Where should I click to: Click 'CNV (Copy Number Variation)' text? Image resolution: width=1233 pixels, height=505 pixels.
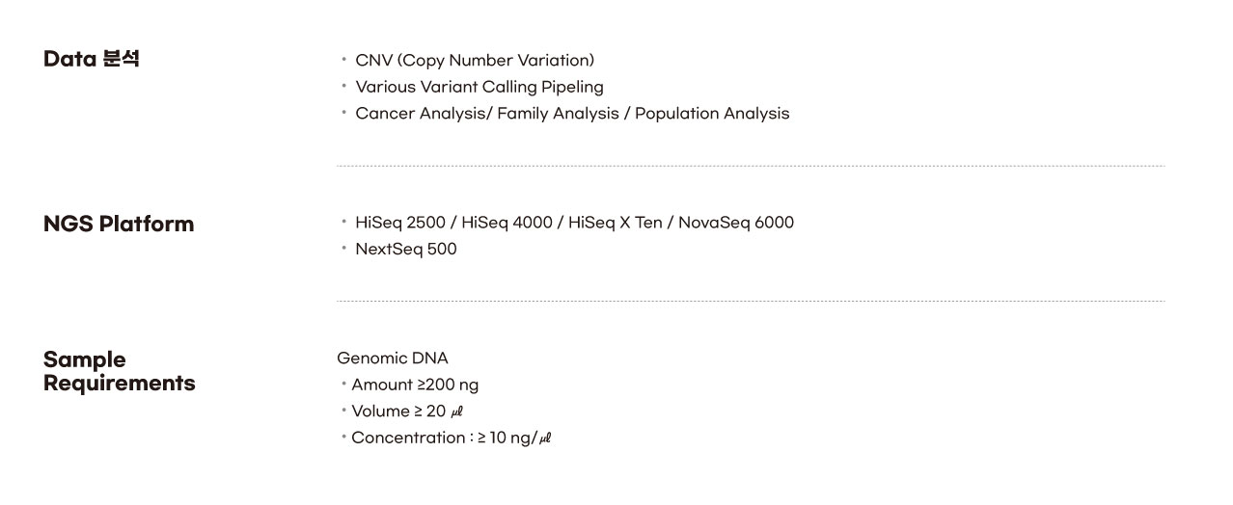point(475,61)
